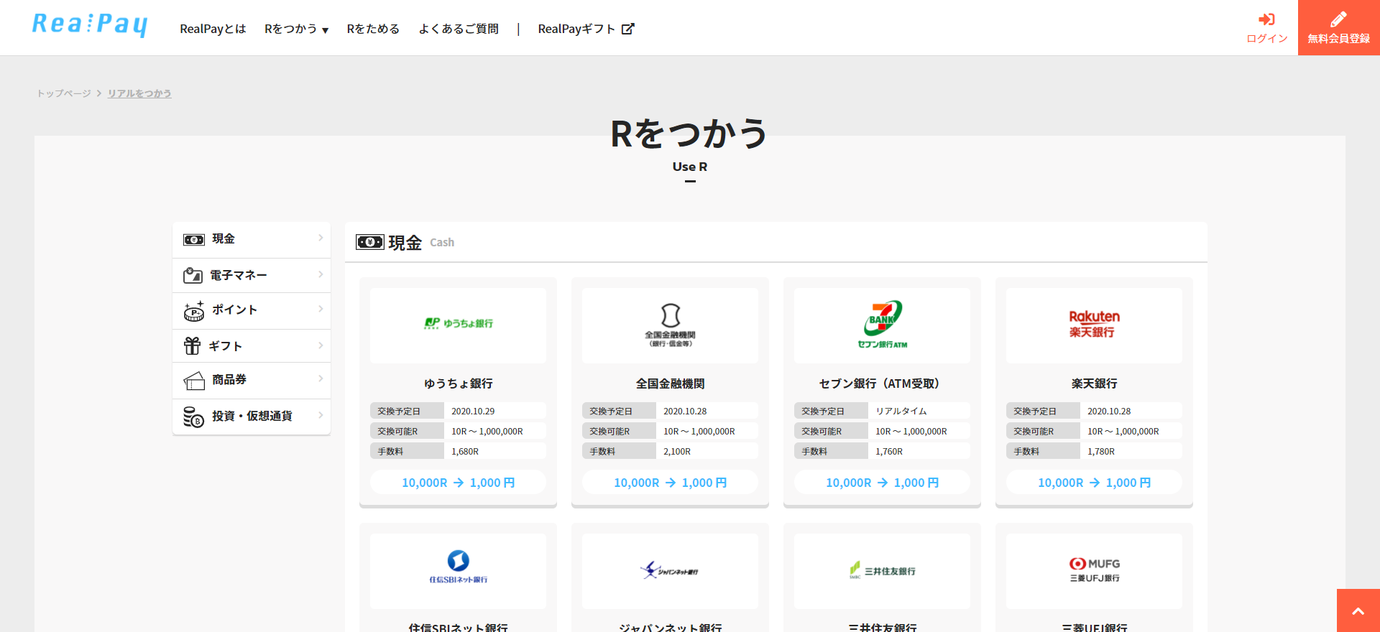Click the 2,100R fee value

point(677,452)
